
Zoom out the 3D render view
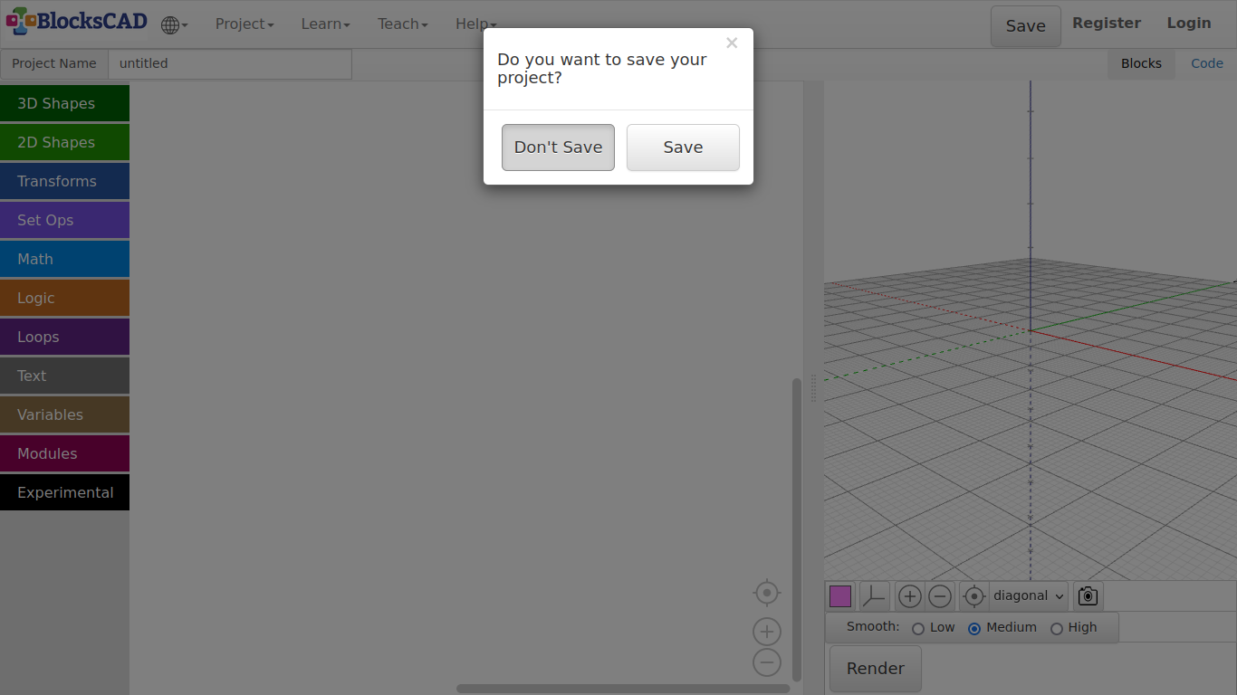(x=940, y=596)
